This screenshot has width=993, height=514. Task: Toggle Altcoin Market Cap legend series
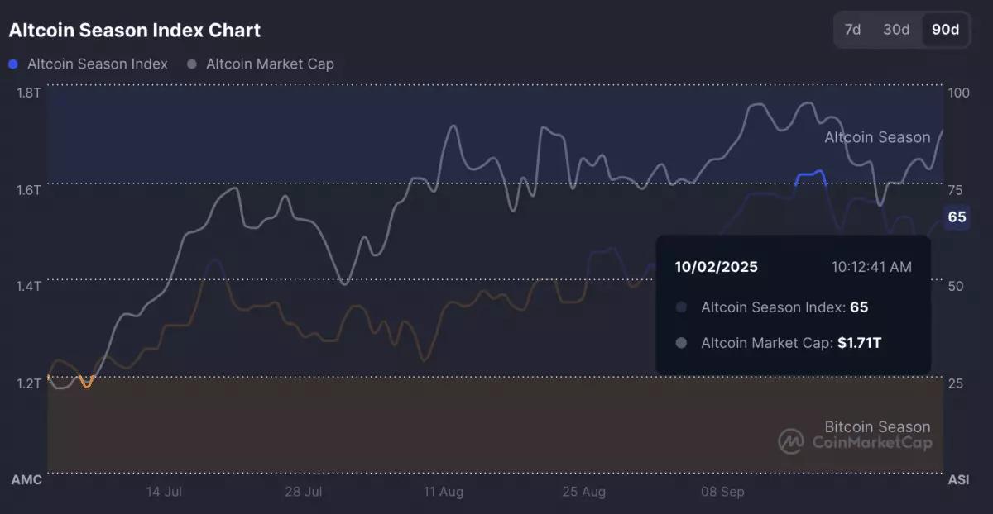click(270, 64)
